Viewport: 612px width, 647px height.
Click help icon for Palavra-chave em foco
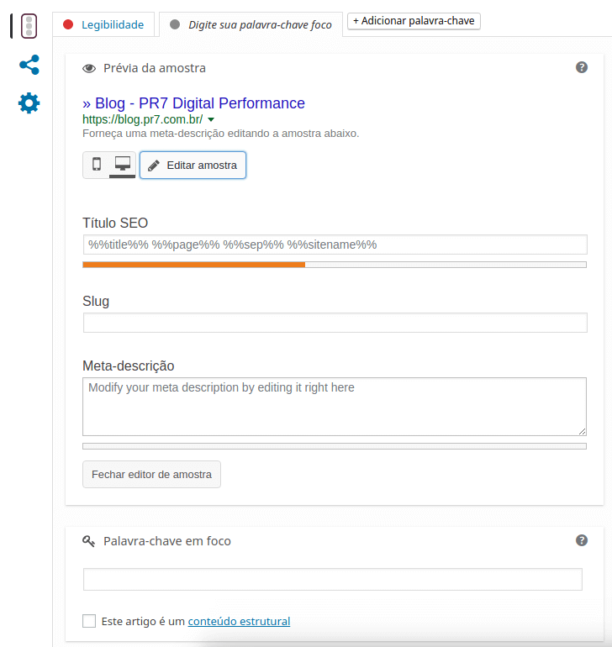point(581,540)
